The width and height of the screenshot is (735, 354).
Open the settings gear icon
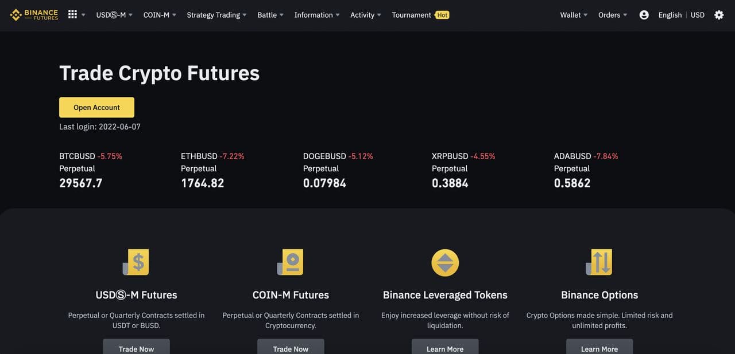coord(719,15)
